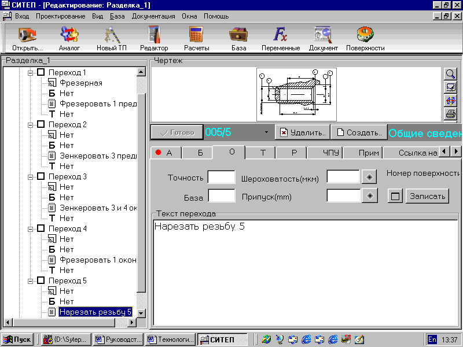Open the База drawer icon

(x=238, y=38)
